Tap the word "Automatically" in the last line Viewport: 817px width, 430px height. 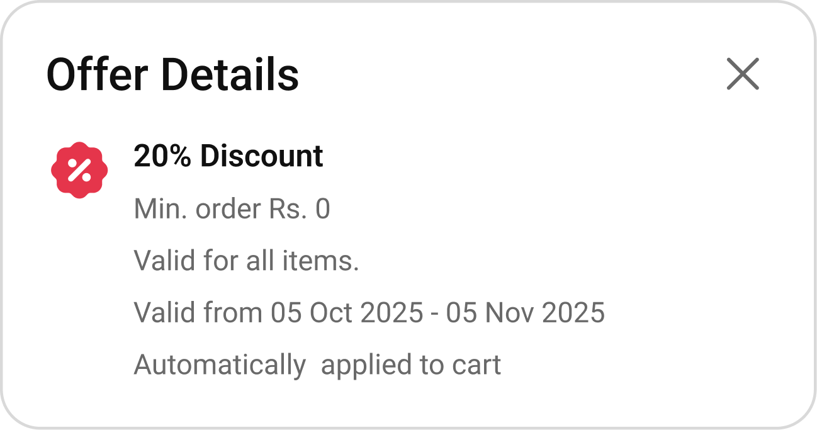[x=220, y=365]
